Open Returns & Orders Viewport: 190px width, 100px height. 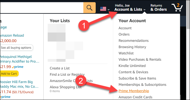click(158, 8)
